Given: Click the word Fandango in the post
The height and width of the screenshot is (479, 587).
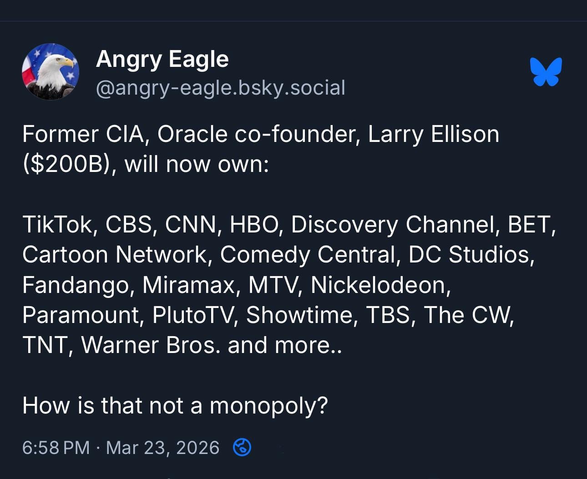Looking at the screenshot, I should click(x=78, y=285).
